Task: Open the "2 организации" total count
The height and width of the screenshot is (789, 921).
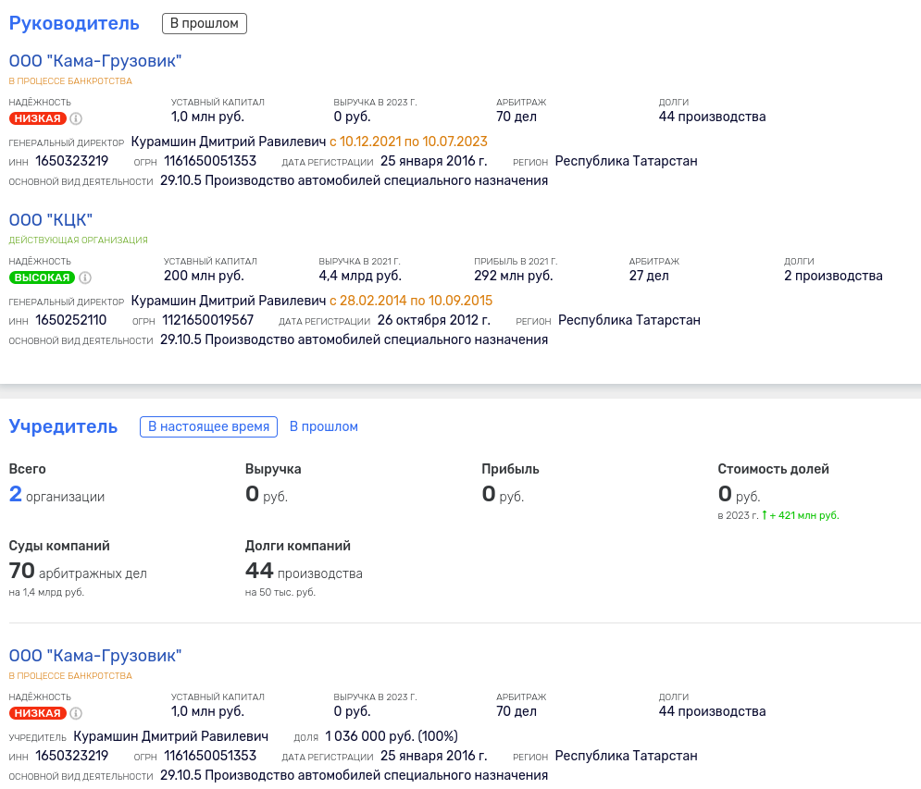Action: point(57,494)
